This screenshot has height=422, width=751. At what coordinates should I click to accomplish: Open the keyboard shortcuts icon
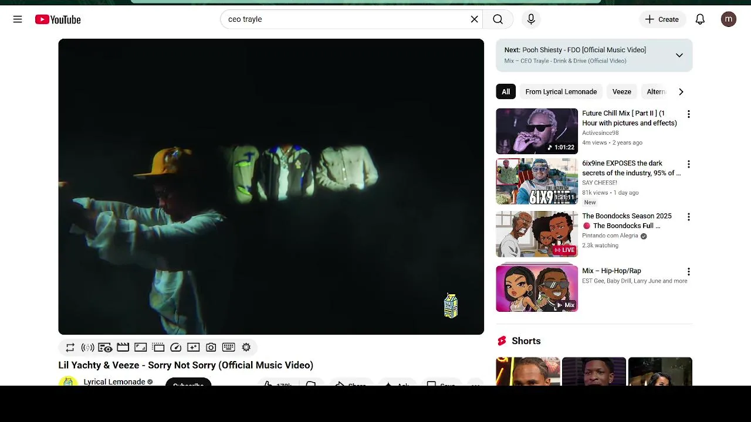point(228,348)
